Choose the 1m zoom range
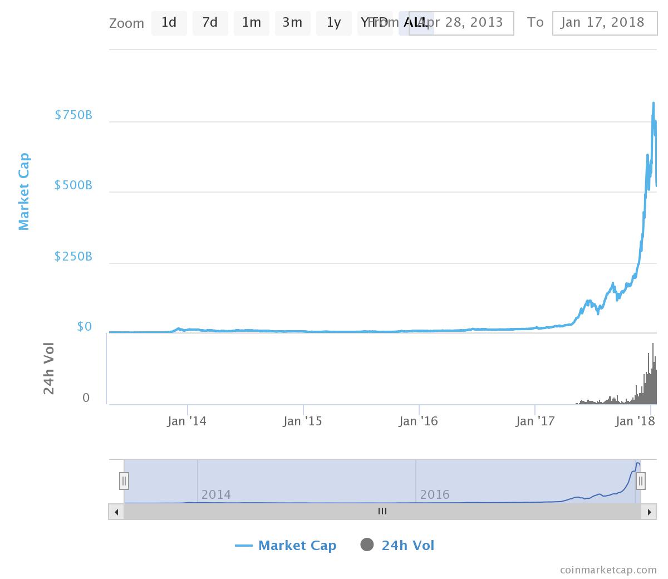This screenshot has height=579, width=668. (x=251, y=23)
